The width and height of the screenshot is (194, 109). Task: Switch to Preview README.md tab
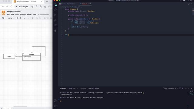67,4
